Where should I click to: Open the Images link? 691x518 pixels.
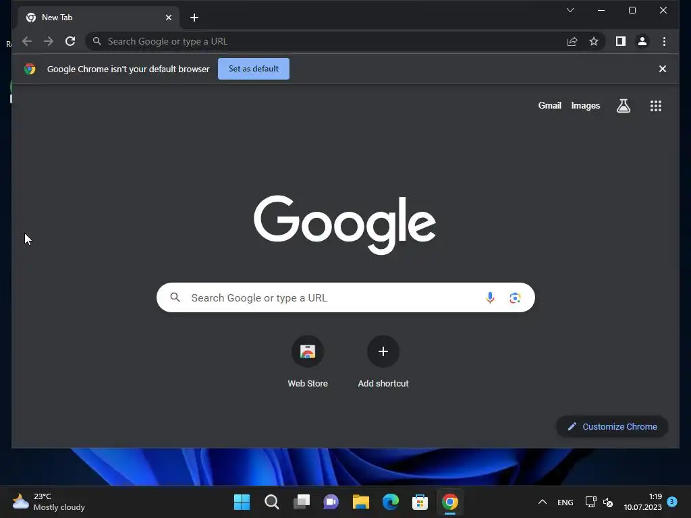point(585,106)
